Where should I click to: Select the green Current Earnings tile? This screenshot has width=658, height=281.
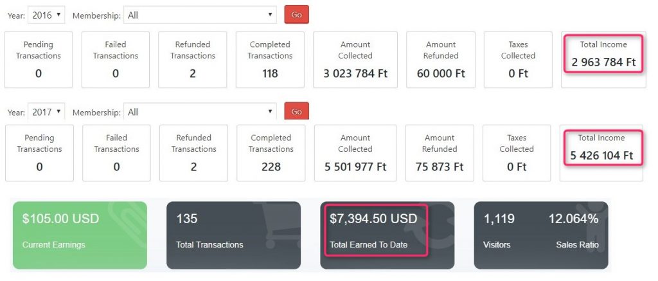coord(80,235)
